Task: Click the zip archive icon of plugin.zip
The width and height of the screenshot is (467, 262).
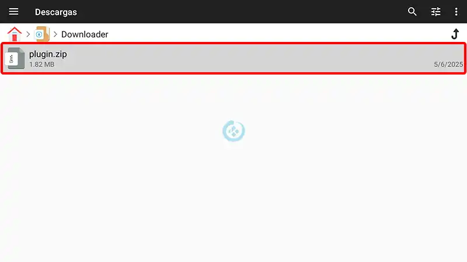Action: (15, 58)
